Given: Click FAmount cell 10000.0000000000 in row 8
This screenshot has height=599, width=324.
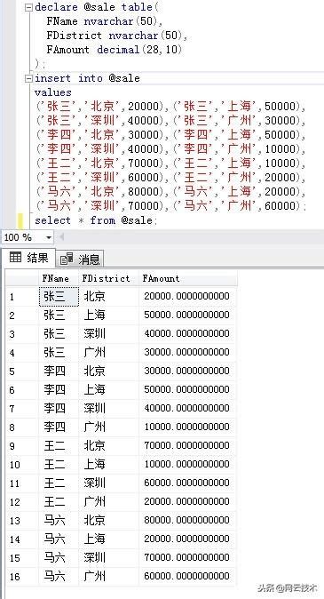Looking at the screenshot, I should [188, 427].
